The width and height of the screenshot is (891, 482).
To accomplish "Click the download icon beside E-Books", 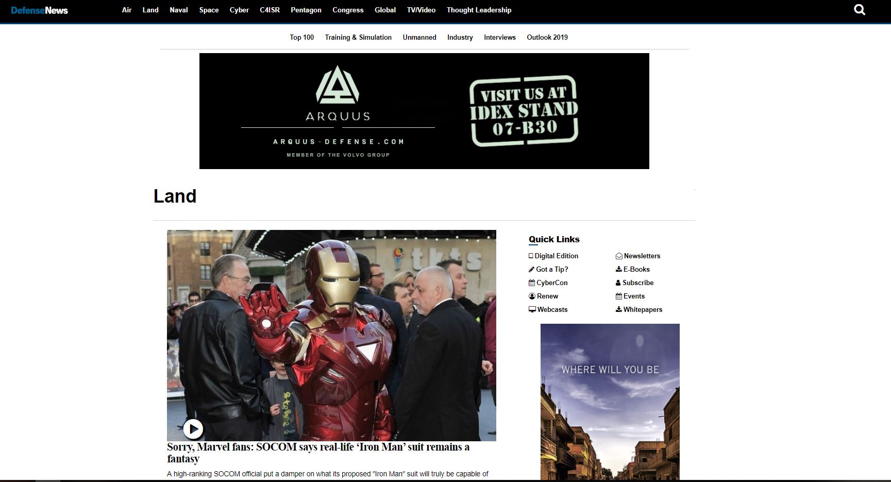I will tap(618, 269).
